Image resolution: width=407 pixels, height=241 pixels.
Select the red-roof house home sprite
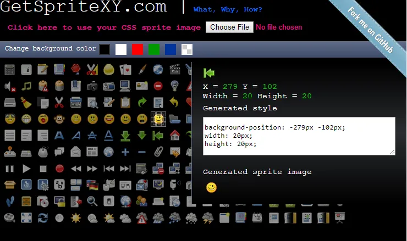pyautogui.click(x=175, y=135)
